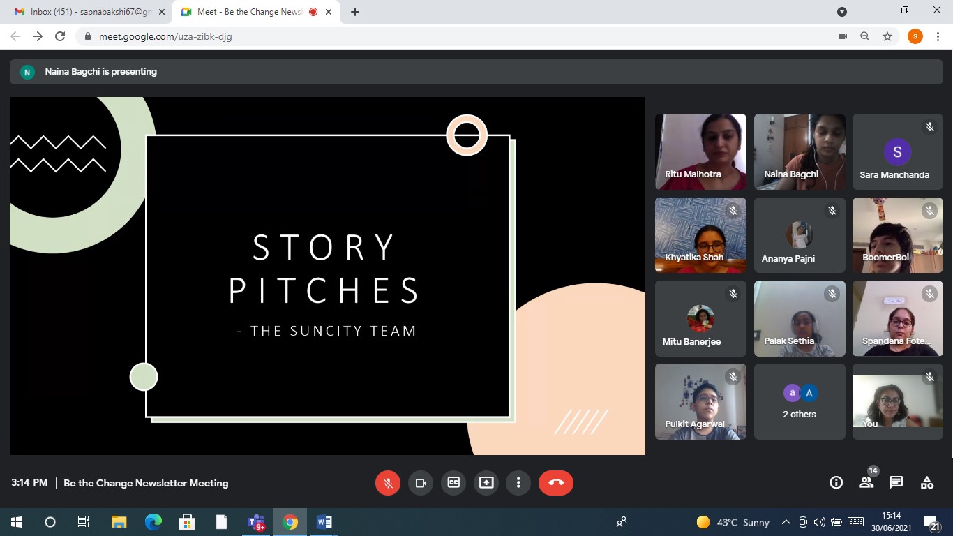953x536 pixels.
Task: Select Naina Bagchi video tile
Action: coord(800,152)
